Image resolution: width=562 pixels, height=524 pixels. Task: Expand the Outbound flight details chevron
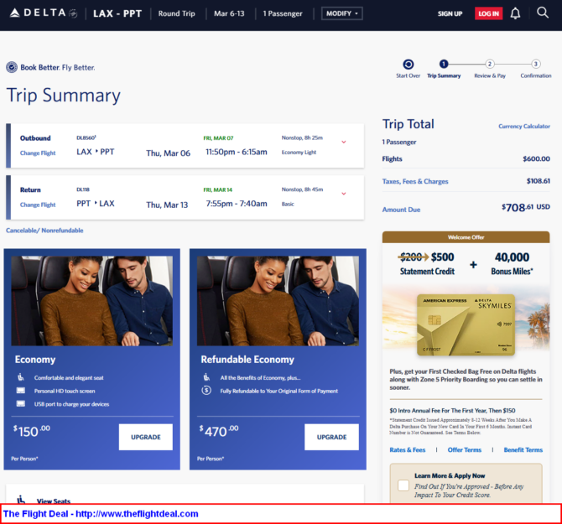344,142
